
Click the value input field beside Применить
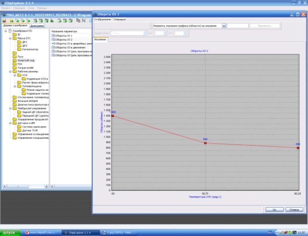(238, 26)
